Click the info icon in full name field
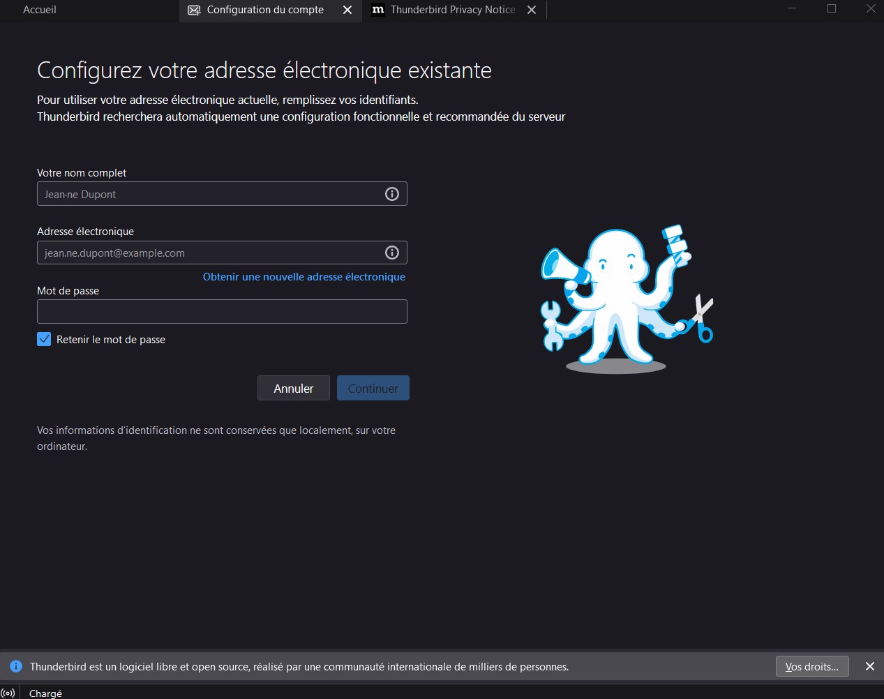 tap(392, 194)
